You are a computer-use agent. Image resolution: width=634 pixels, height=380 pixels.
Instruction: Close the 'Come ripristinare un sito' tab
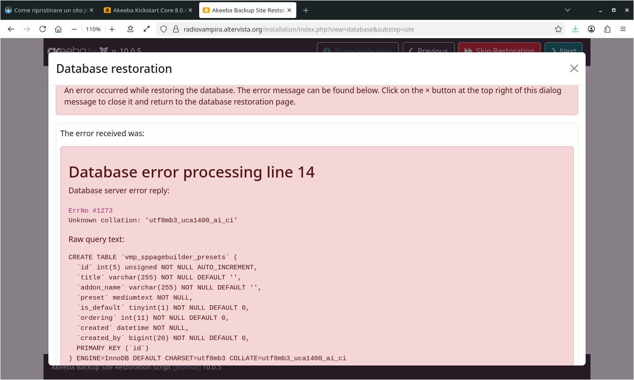click(x=91, y=10)
